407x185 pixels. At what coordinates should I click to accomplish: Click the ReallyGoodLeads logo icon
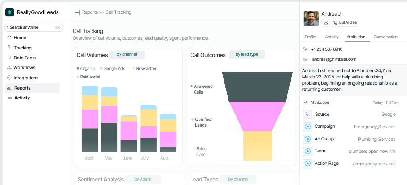pyautogui.click(x=10, y=12)
